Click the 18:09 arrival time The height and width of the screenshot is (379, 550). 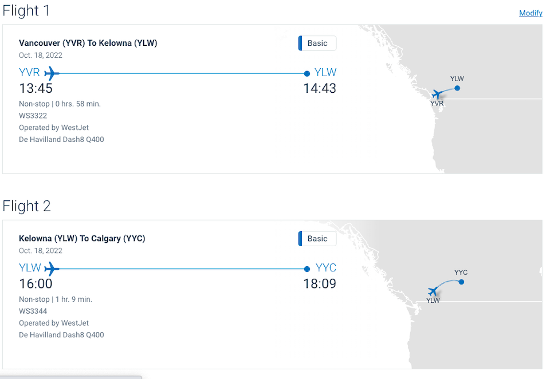pyautogui.click(x=320, y=283)
